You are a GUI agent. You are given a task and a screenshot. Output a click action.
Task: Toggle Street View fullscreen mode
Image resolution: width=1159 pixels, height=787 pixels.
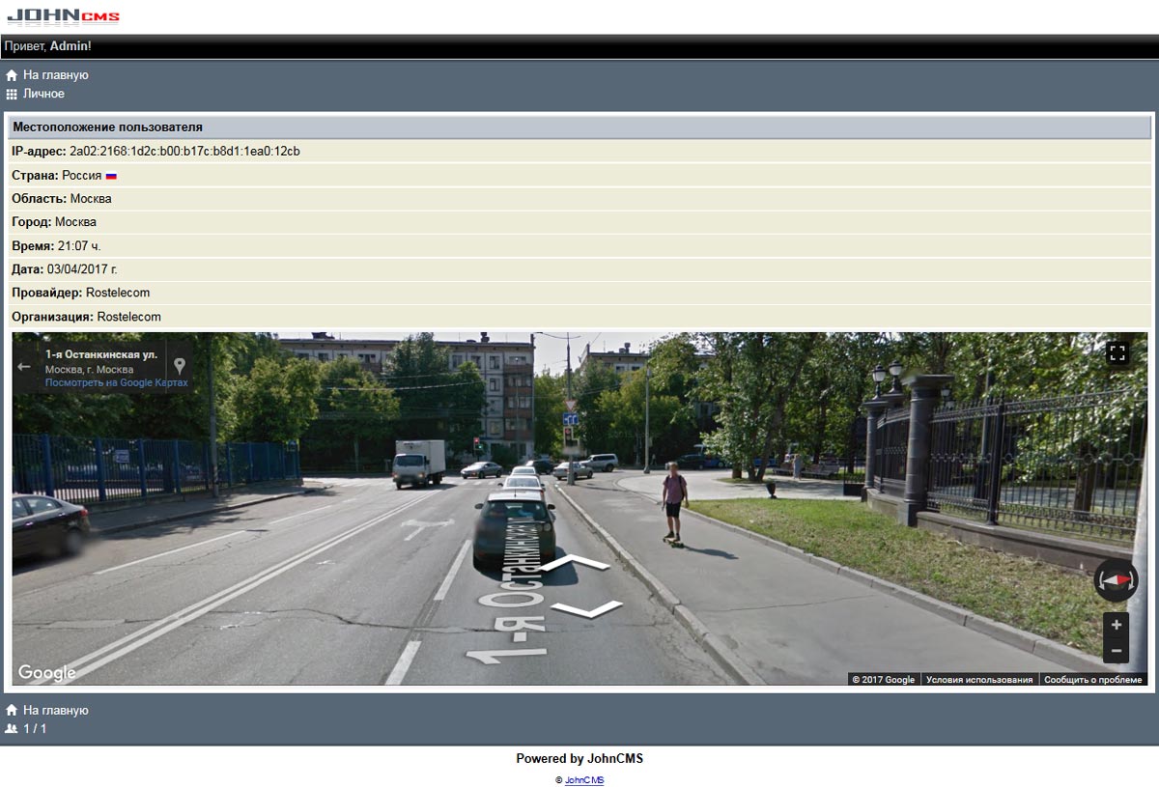(1117, 352)
